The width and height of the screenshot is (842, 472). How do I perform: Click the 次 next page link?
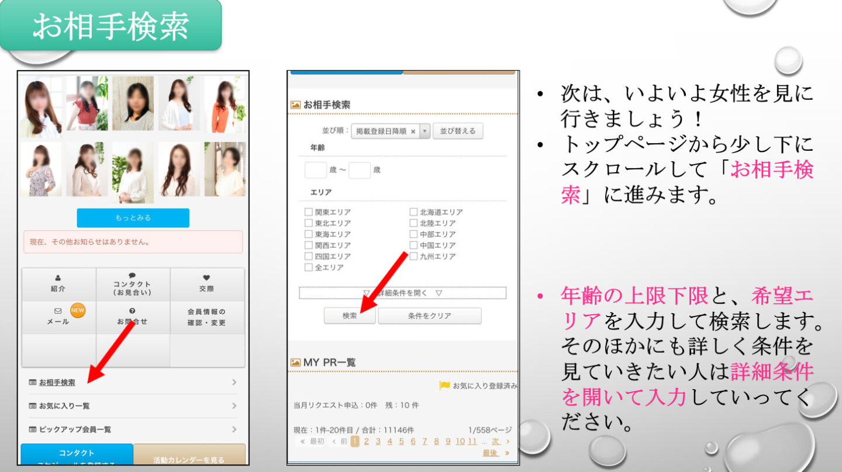[495, 442]
